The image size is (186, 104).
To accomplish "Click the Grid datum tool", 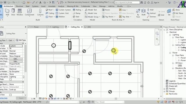I will (161, 15).
